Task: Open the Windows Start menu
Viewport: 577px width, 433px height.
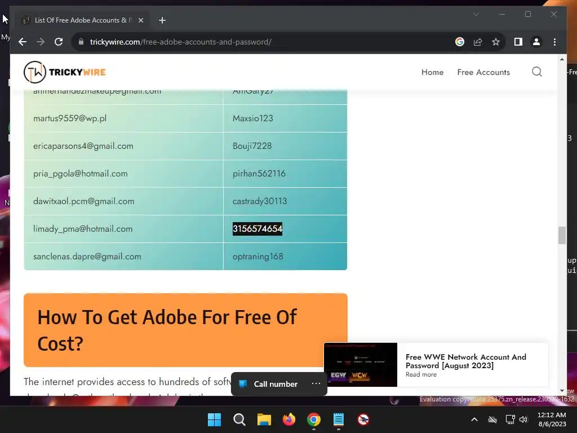Action: (215, 419)
